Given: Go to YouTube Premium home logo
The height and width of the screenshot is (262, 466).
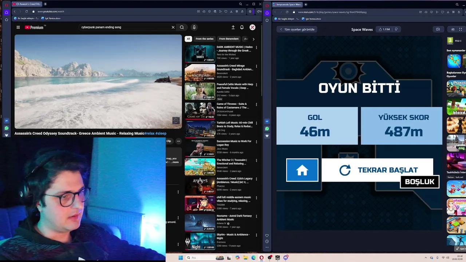Looking at the screenshot, I should coord(34,27).
